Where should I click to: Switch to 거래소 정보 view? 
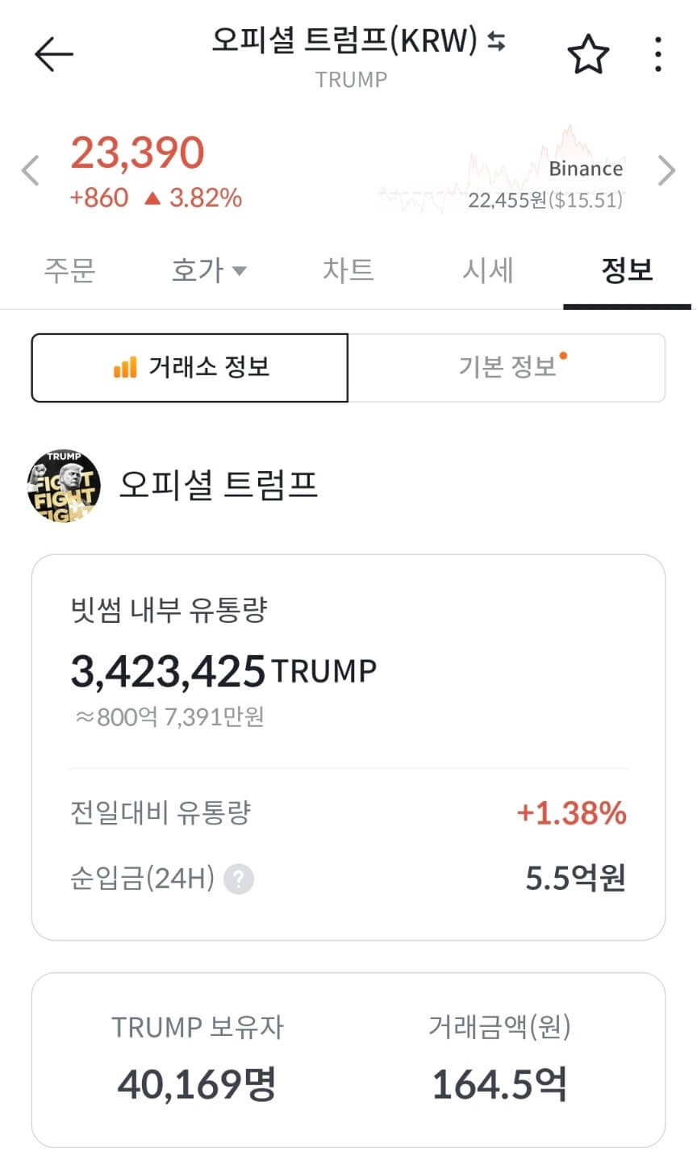(x=189, y=368)
